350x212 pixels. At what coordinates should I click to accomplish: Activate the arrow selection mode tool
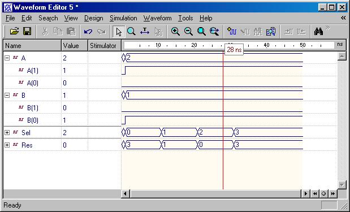pos(119,32)
